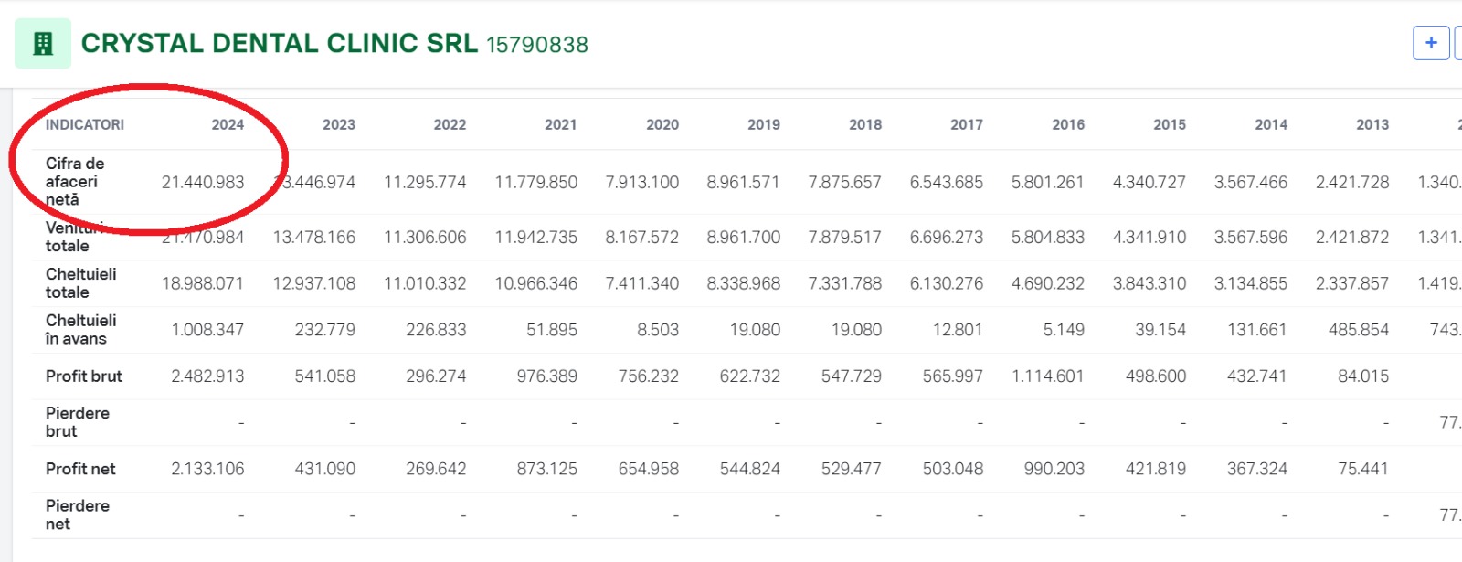Click the Profit brut row label
The image size is (1462, 562).
(84, 376)
